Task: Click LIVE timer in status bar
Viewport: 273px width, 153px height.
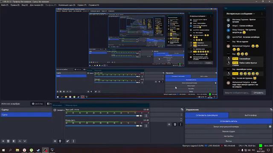Action: (214, 146)
